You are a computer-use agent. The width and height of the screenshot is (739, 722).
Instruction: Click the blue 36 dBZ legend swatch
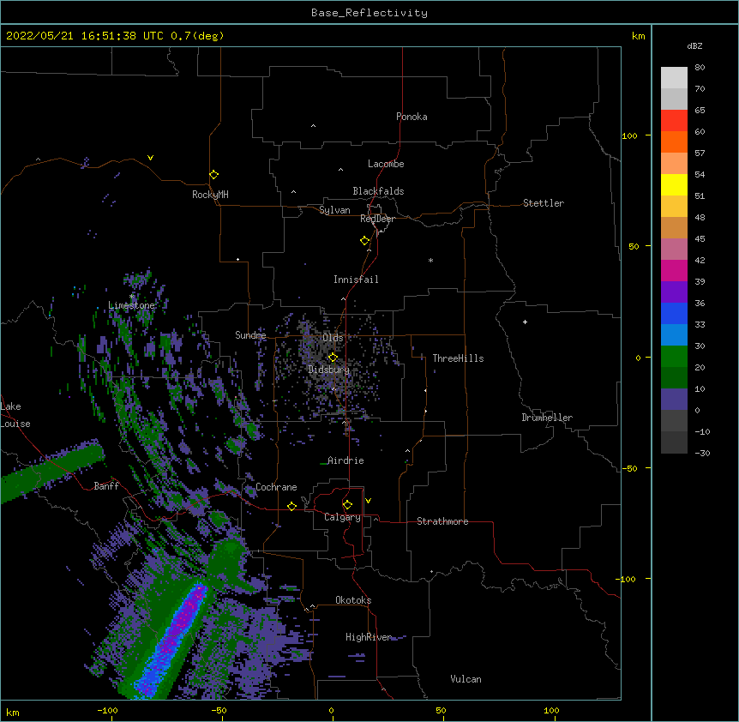pyautogui.click(x=674, y=313)
